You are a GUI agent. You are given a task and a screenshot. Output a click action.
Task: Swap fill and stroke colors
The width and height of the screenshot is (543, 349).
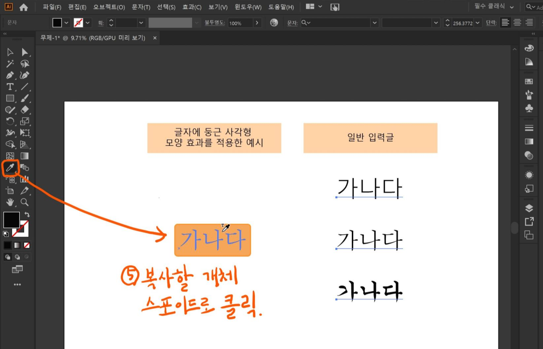point(27,214)
